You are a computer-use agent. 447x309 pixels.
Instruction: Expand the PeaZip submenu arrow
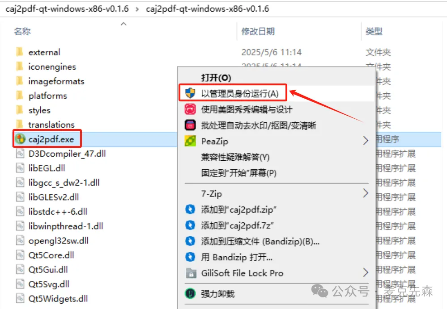[x=366, y=141]
